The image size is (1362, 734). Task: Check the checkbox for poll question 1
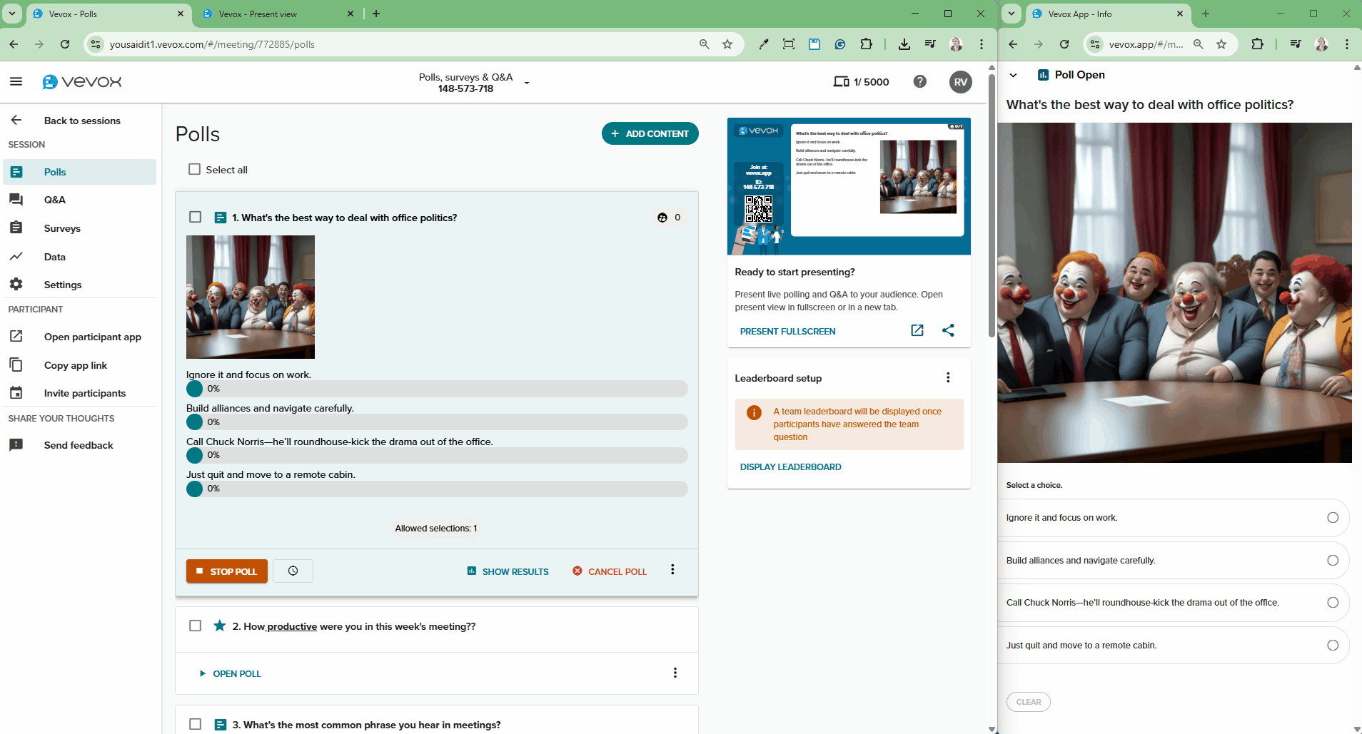click(195, 217)
